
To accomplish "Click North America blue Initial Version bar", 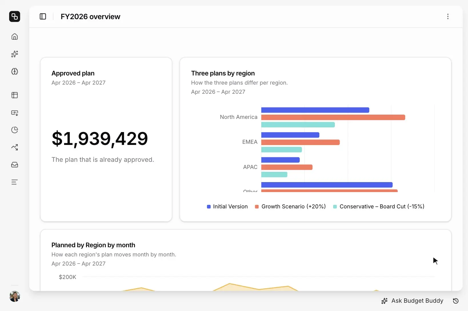I will coord(315,110).
